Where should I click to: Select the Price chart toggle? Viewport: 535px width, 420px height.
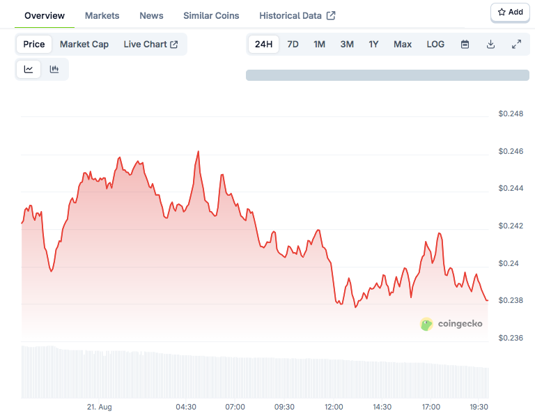[34, 45]
